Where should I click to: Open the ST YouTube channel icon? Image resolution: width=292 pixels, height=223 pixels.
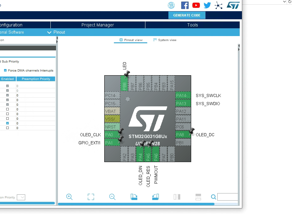point(196,5)
